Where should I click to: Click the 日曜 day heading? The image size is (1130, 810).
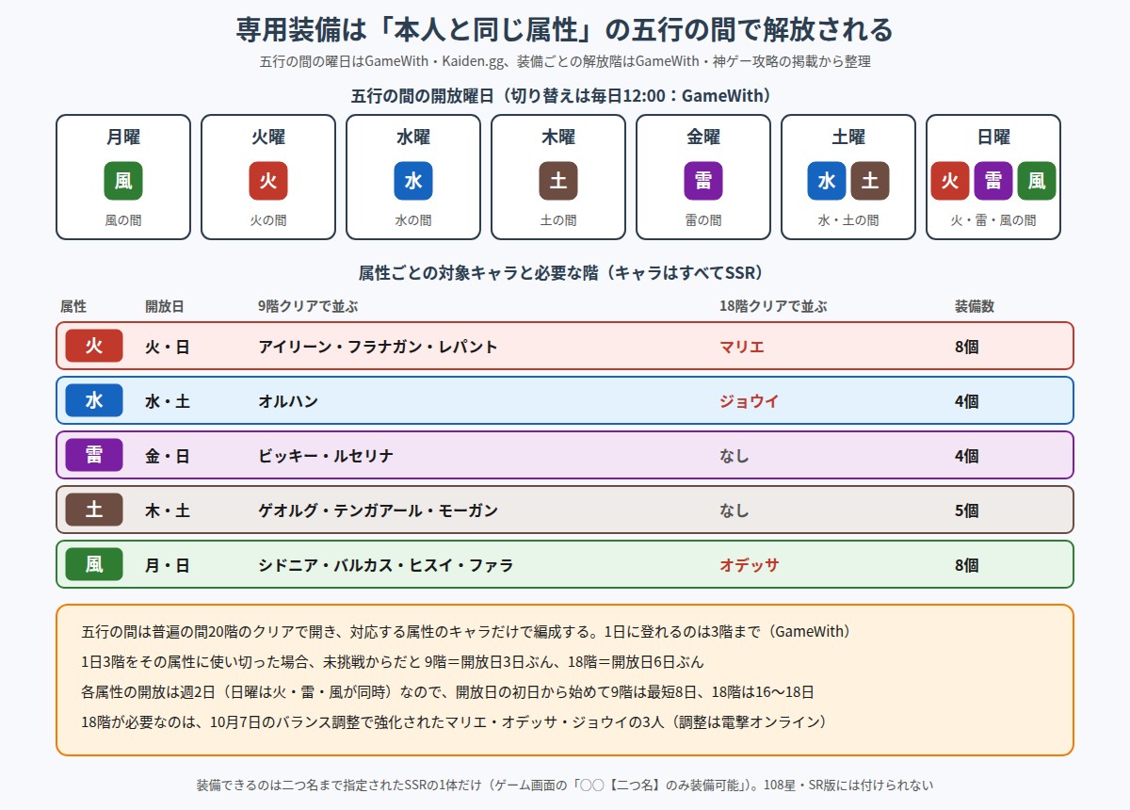993,138
